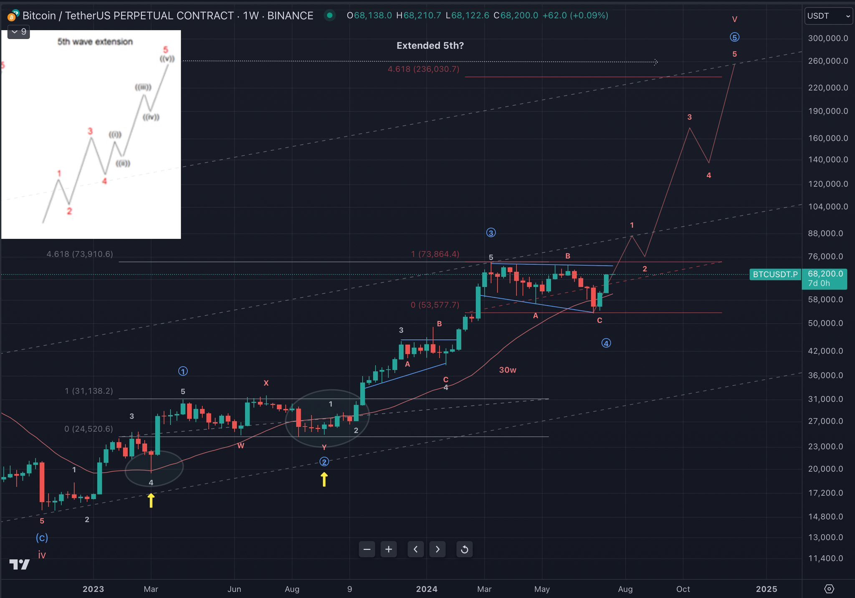
Task: Click the TradingView logo
Action: click(x=19, y=565)
